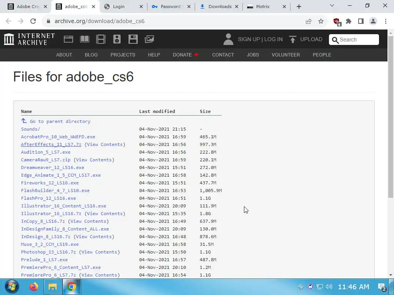Download AfterEffects_11_LS7.7z

[x=51, y=144]
